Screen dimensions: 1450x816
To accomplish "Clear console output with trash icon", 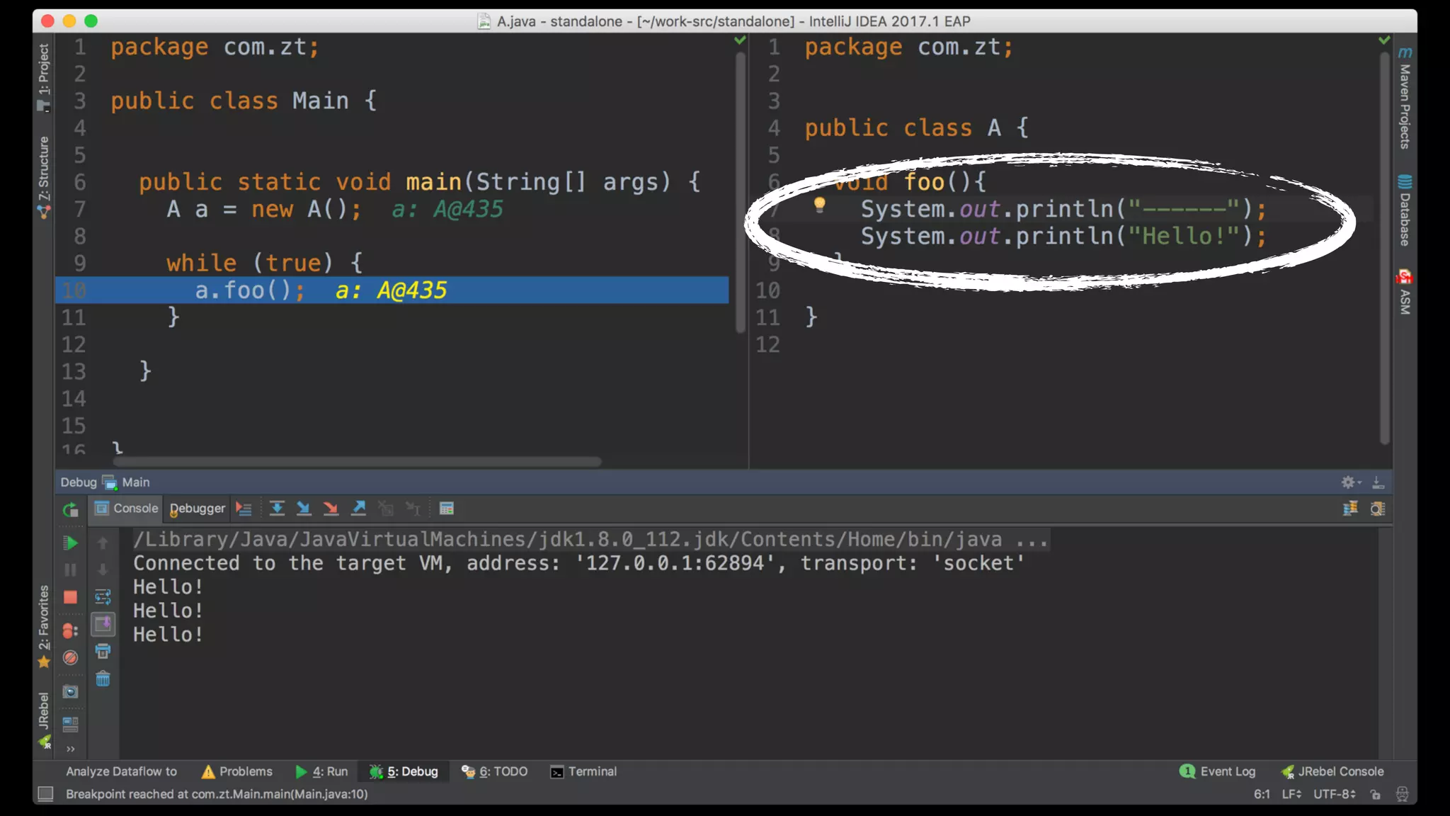I will pos(103,679).
